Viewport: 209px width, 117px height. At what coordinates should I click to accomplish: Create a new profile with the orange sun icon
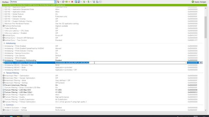point(69,2)
